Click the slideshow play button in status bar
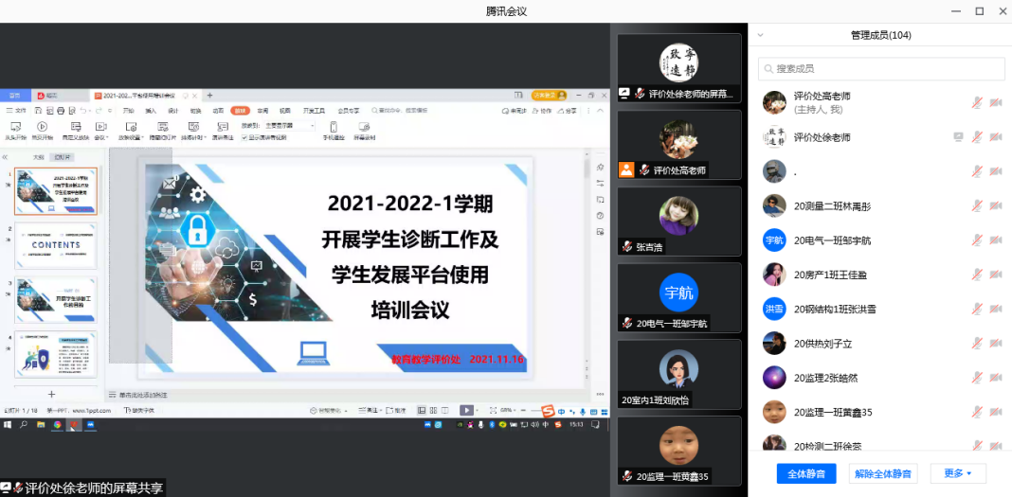 pyautogui.click(x=466, y=410)
